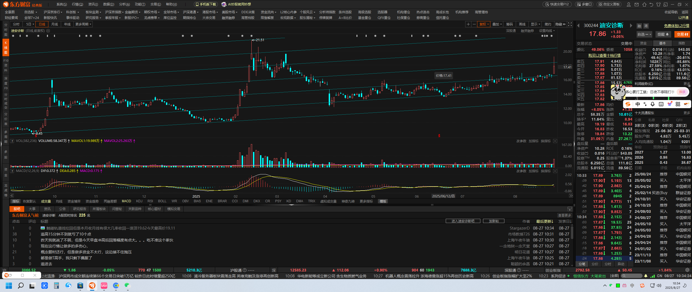This screenshot has width=692, height=292.
Task: Close the VOL indicator panel
Action: tap(555, 141)
